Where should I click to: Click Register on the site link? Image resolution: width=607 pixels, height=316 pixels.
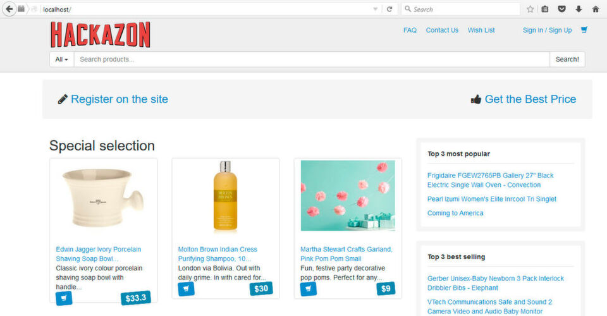coord(120,99)
